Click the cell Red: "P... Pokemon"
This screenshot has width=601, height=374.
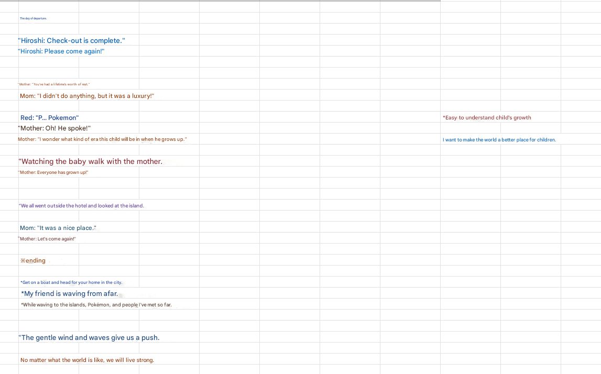click(x=49, y=118)
